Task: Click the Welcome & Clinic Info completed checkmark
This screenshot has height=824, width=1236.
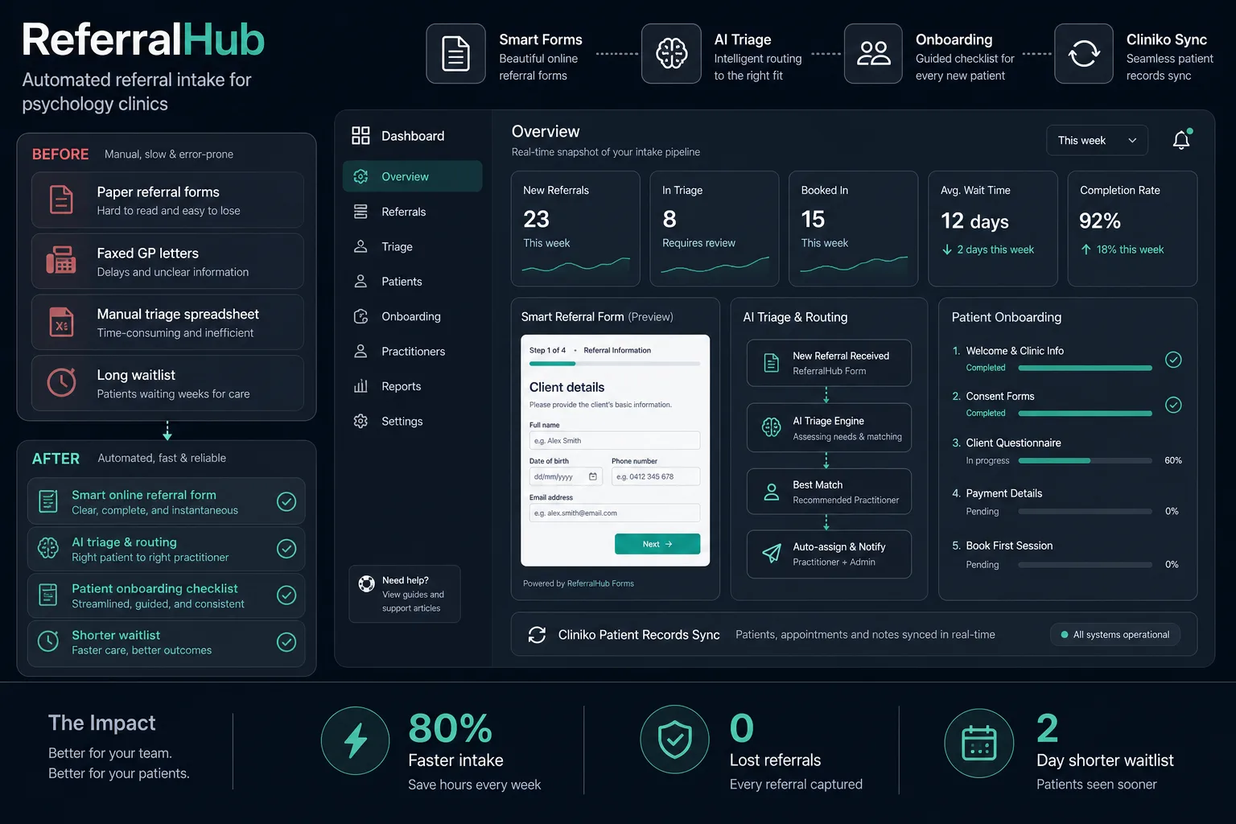Action: pyautogui.click(x=1173, y=360)
